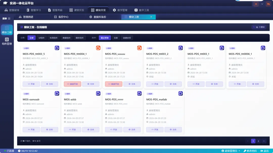Open 教学管理 top menu
This screenshot has width=273, height=153.
coord(120,10)
